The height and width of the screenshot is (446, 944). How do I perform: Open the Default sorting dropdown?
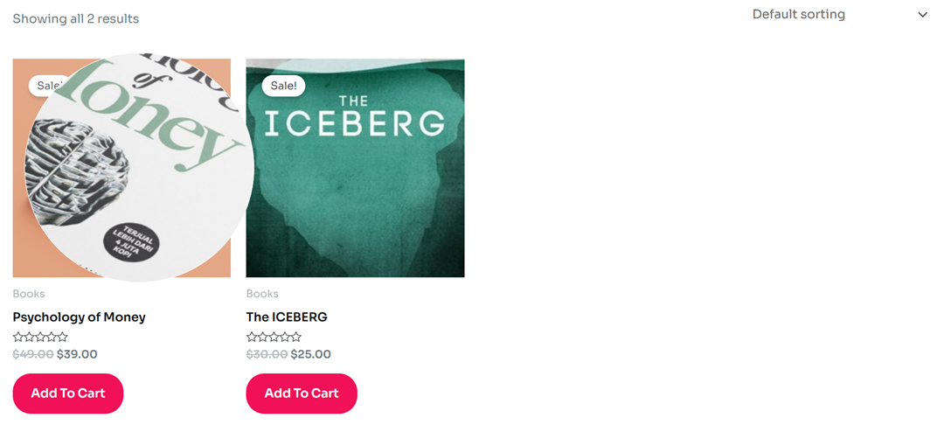pyautogui.click(x=840, y=15)
